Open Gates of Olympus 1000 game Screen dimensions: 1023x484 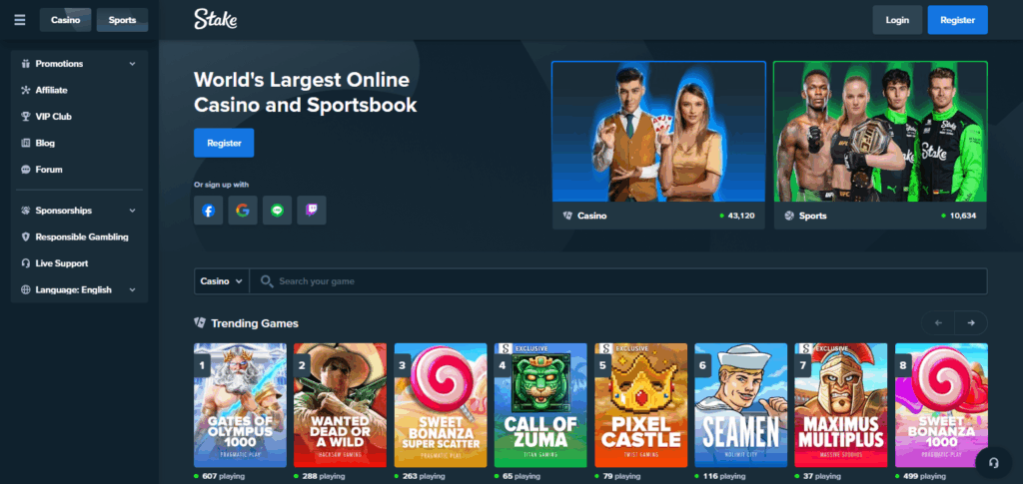[x=240, y=405]
